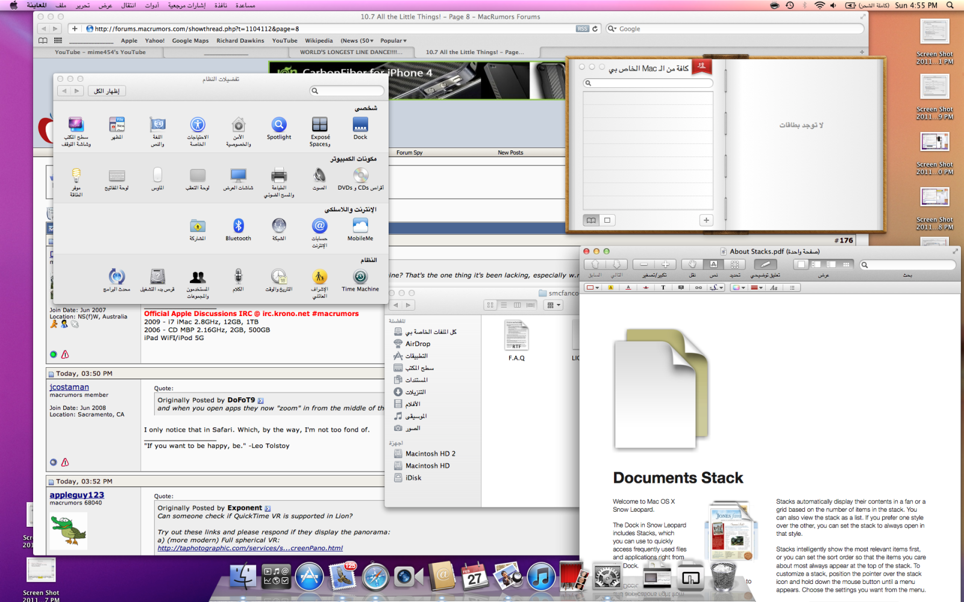Open Safari's Popular bookmarks dropdown

click(x=393, y=41)
